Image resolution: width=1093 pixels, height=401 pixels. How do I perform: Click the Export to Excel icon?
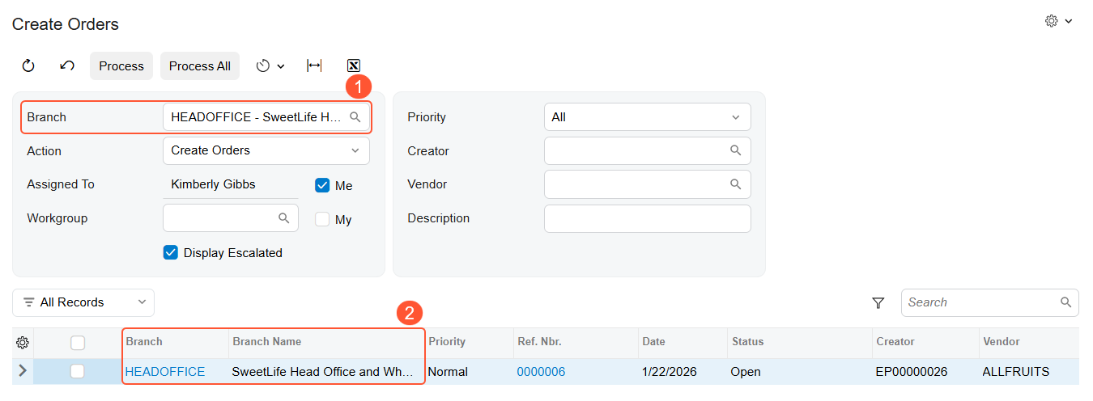pyautogui.click(x=353, y=66)
